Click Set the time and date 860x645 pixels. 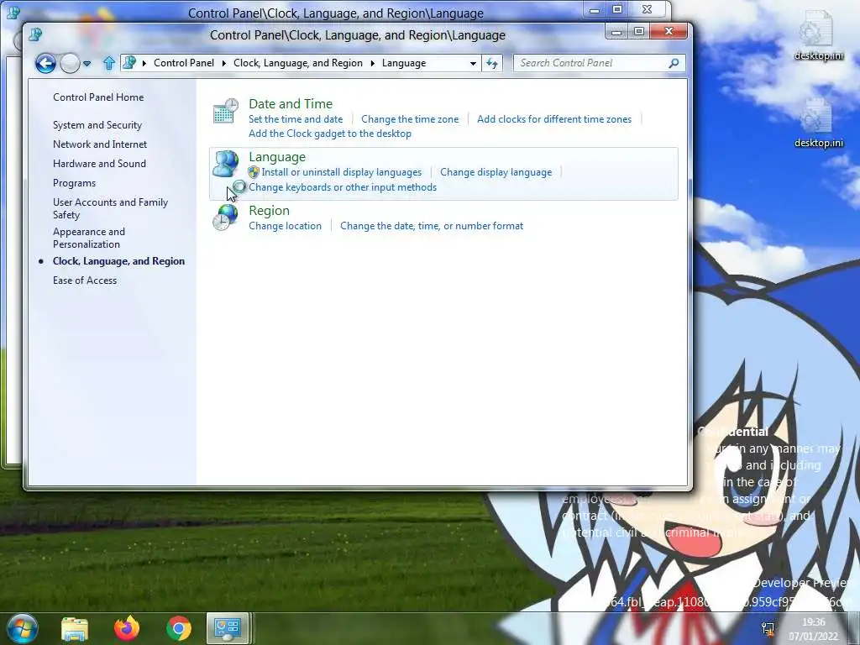295,119
